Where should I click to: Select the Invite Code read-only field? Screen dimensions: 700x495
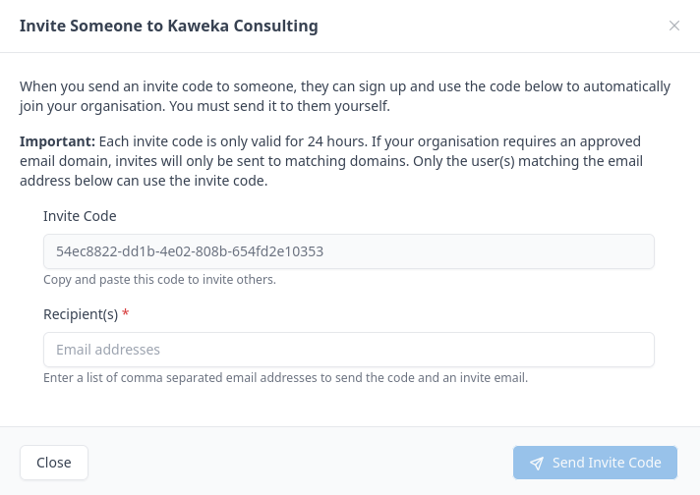tap(349, 251)
